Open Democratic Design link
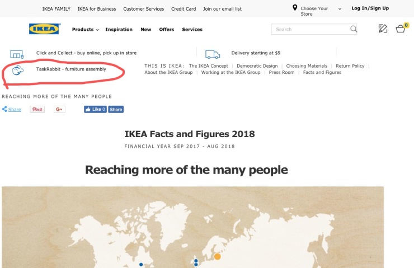Image resolution: width=414 pixels, height=268 pixels. [x=257, y=66]
